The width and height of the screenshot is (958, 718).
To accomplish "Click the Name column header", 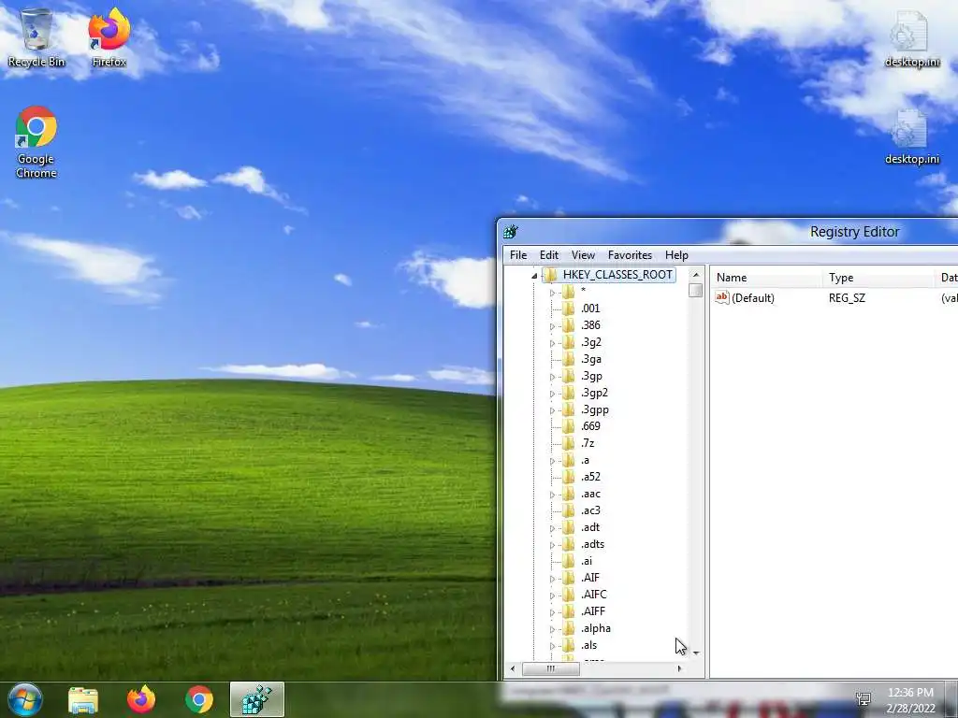I will 767,278.
